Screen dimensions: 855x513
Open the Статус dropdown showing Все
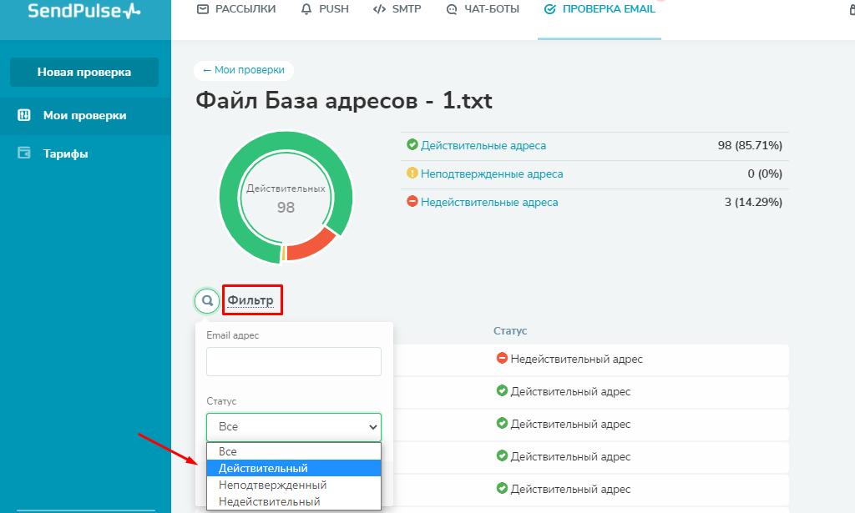[x=294, y=426]
